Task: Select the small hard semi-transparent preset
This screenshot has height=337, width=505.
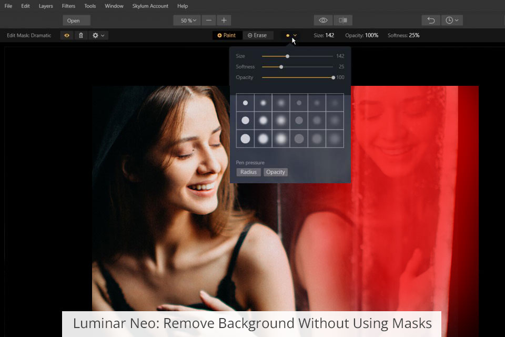Action: (299, 103)
